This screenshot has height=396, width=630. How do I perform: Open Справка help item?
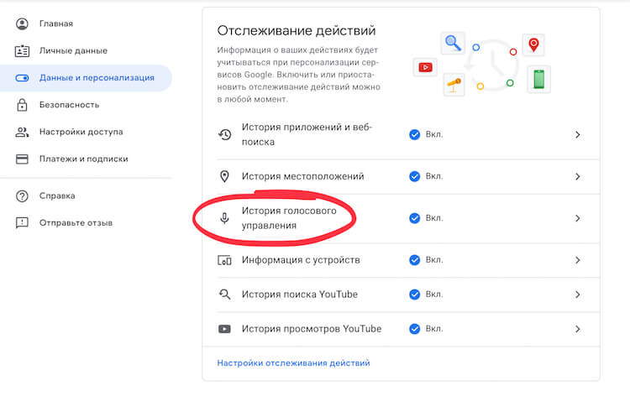(x=57, y=195)
